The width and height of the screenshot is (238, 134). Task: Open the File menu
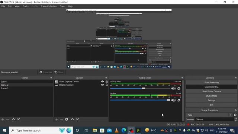coord(3,6)
